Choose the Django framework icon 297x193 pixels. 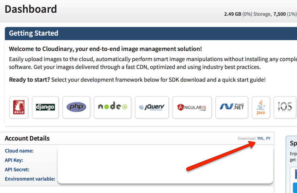pos(45,107)
